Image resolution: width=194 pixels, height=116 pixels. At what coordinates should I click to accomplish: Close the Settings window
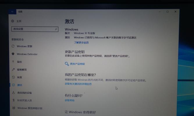point(175,12)
